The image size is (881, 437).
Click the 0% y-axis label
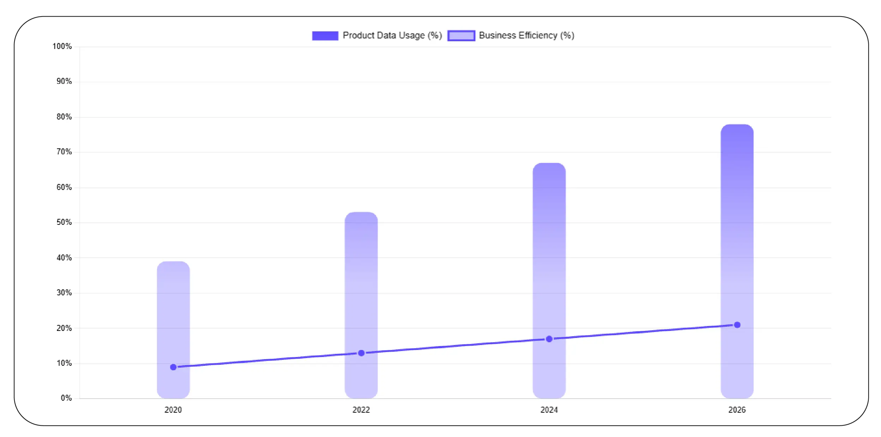tap(66, 398)
